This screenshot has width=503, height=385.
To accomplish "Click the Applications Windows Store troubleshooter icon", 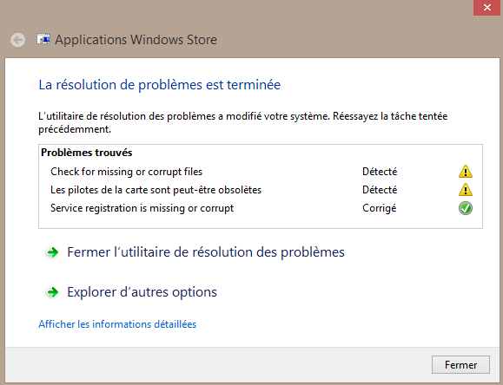I will click(x=43, y=39).
